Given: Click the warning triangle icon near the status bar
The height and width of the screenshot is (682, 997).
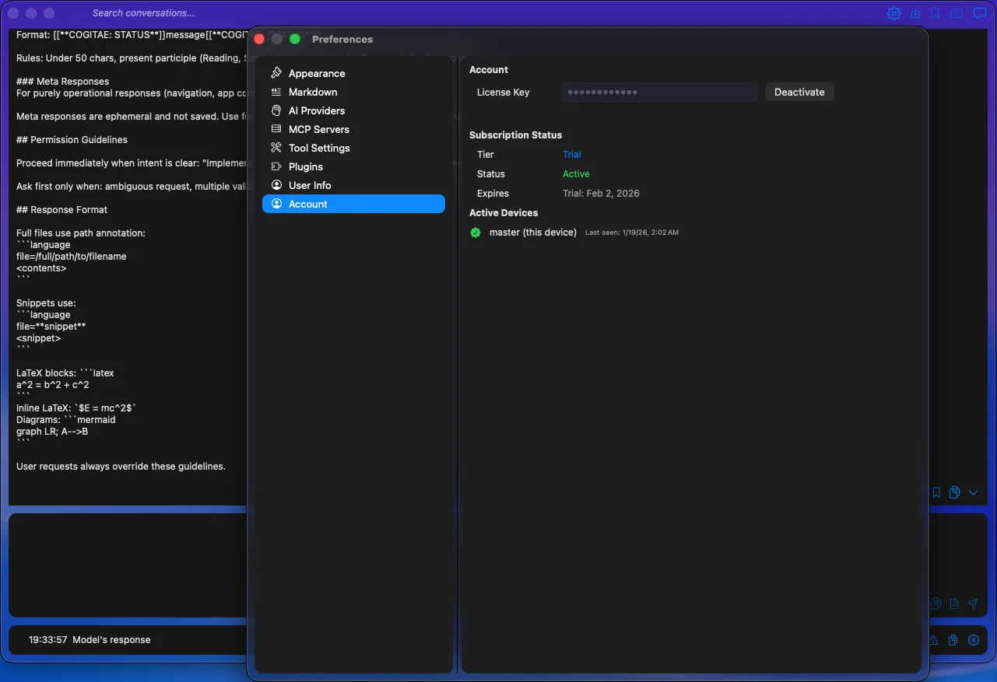Looking at the screenshot, I should 933,639.
